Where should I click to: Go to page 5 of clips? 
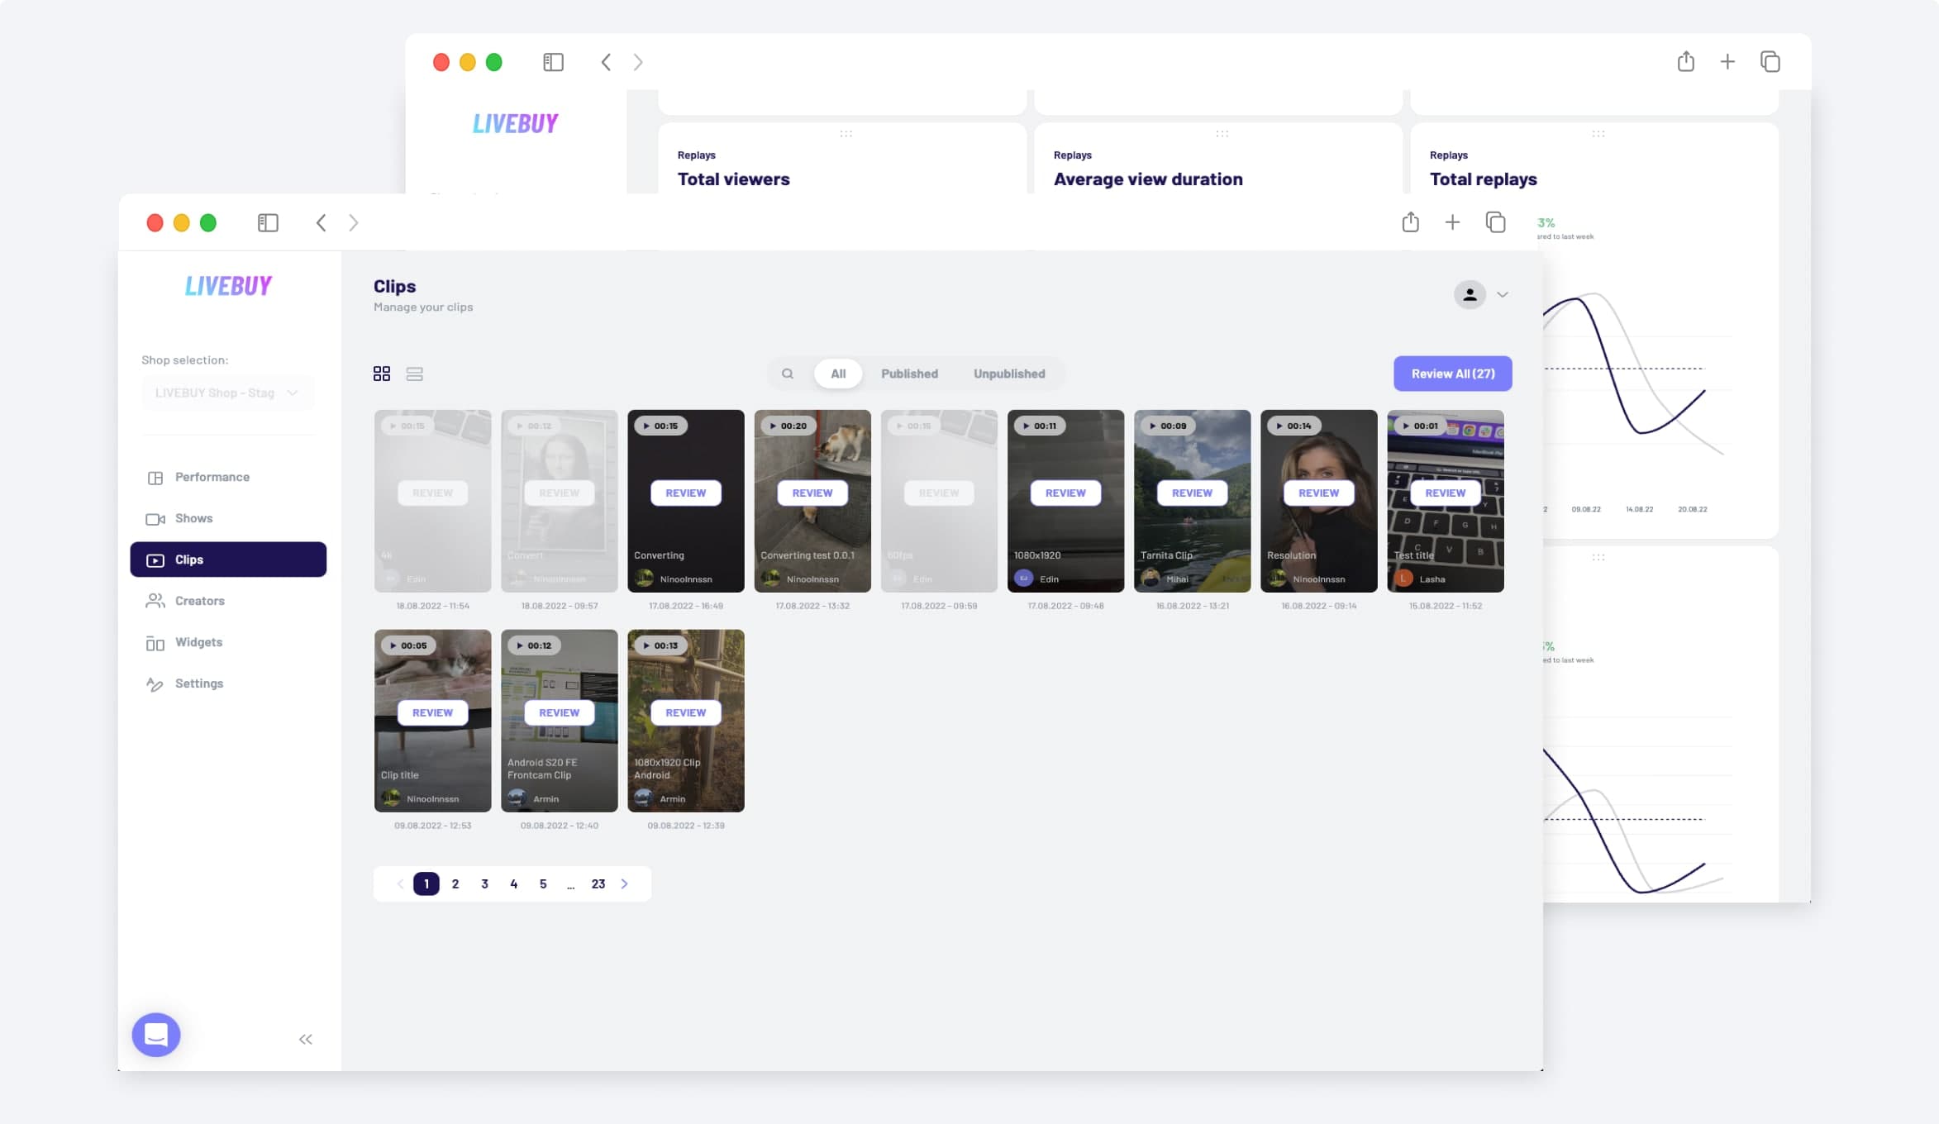[x=543, y=883]
